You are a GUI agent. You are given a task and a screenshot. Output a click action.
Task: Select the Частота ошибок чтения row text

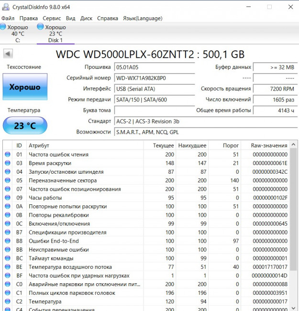58,155
